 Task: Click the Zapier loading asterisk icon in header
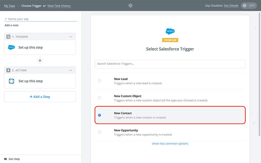click(x=130, y=5)
